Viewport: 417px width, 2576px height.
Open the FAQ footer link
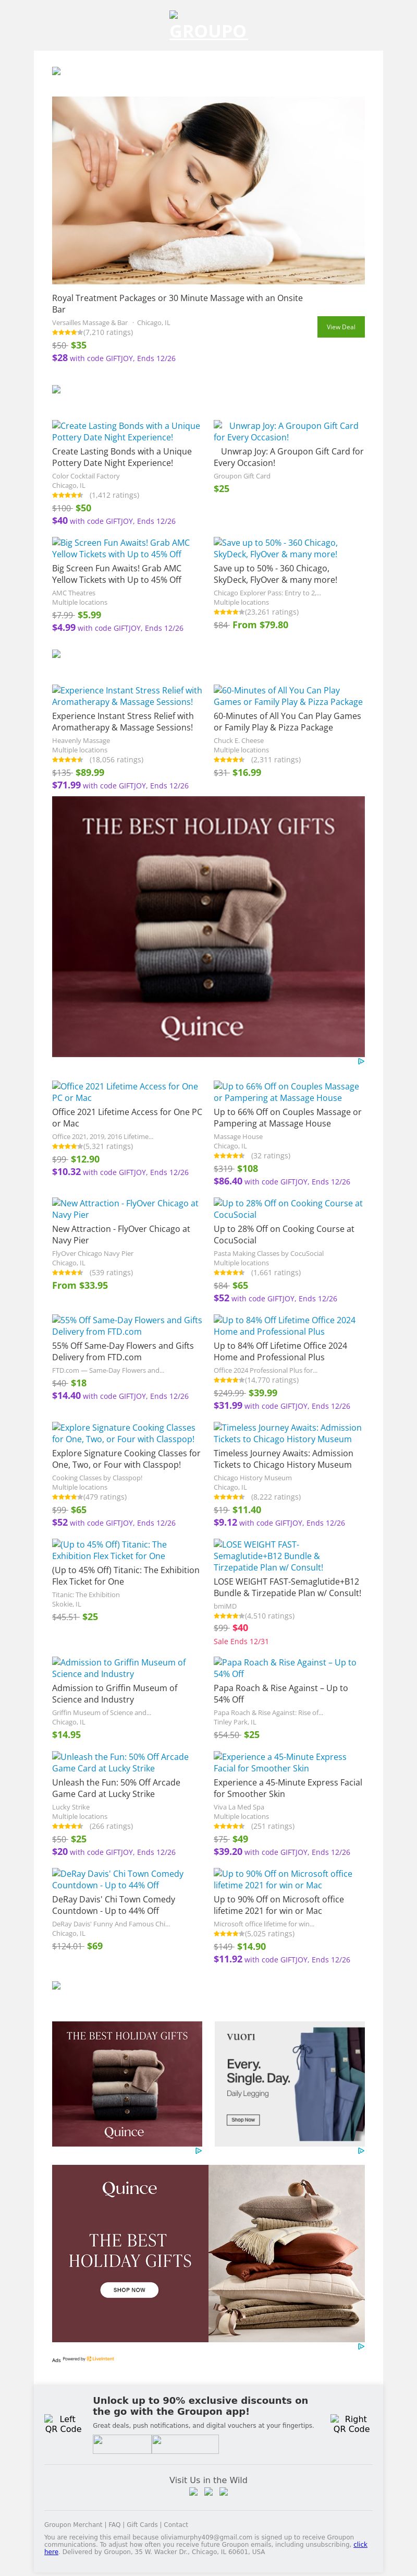pos(115,2525)
